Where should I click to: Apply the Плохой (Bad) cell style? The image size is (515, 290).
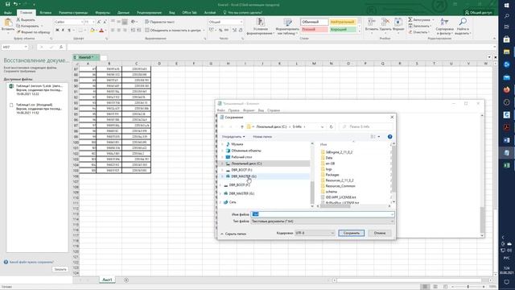[x=315, y=29]
